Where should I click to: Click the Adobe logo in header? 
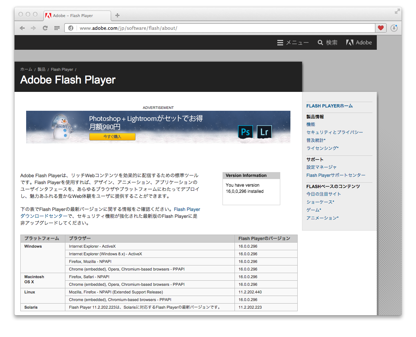coord(359,42)
